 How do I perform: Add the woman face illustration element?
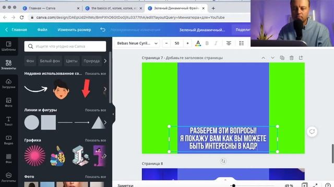pyautogui.click(x=61, y=89)
